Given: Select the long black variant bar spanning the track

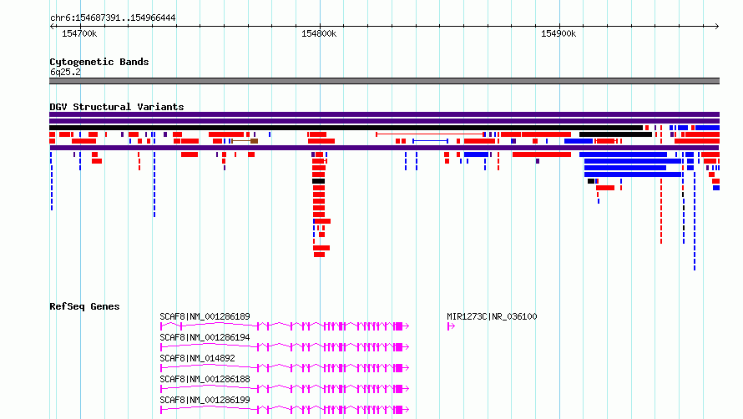Looking at the screenshot, I should (346, 128).
